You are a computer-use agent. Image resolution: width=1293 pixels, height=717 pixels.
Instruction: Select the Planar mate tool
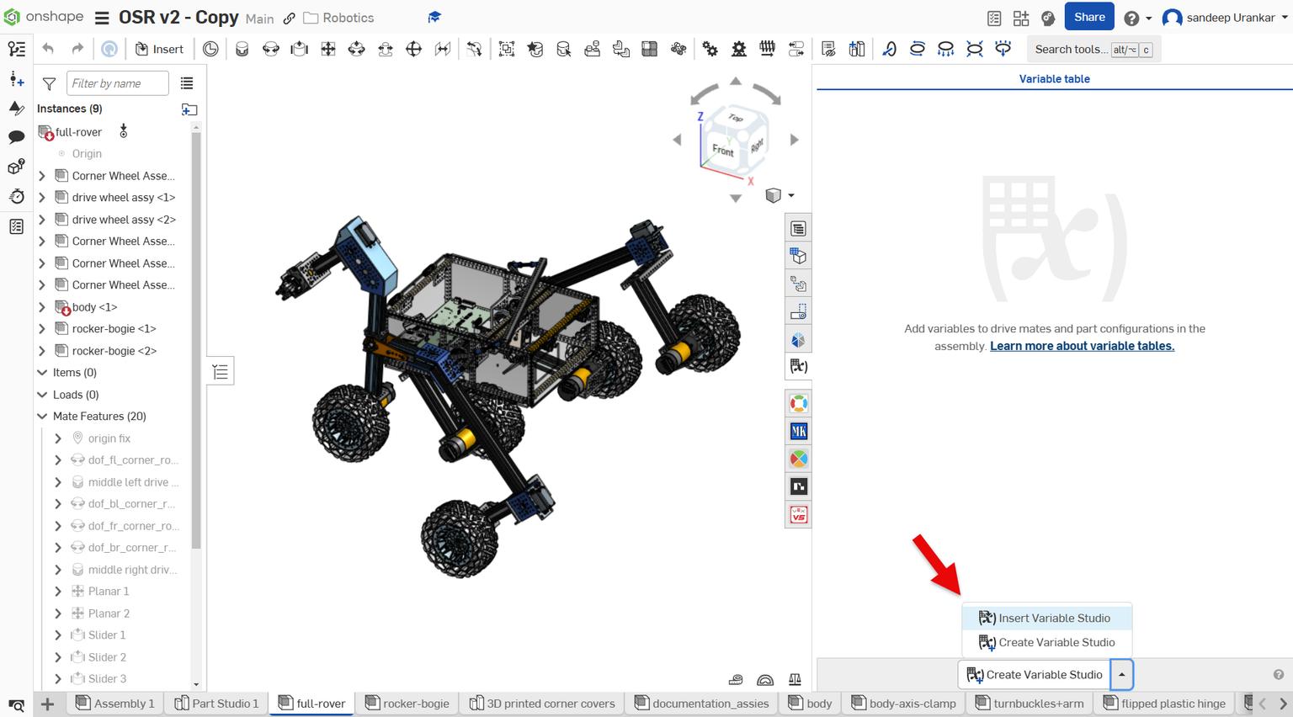(328, 49)
